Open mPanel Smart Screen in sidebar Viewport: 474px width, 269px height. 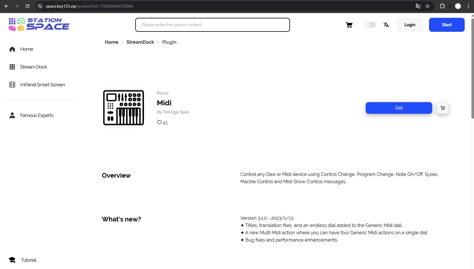(43, 85)
